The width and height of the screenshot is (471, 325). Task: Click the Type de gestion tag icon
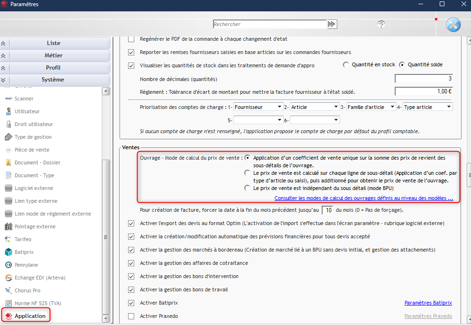9,137
